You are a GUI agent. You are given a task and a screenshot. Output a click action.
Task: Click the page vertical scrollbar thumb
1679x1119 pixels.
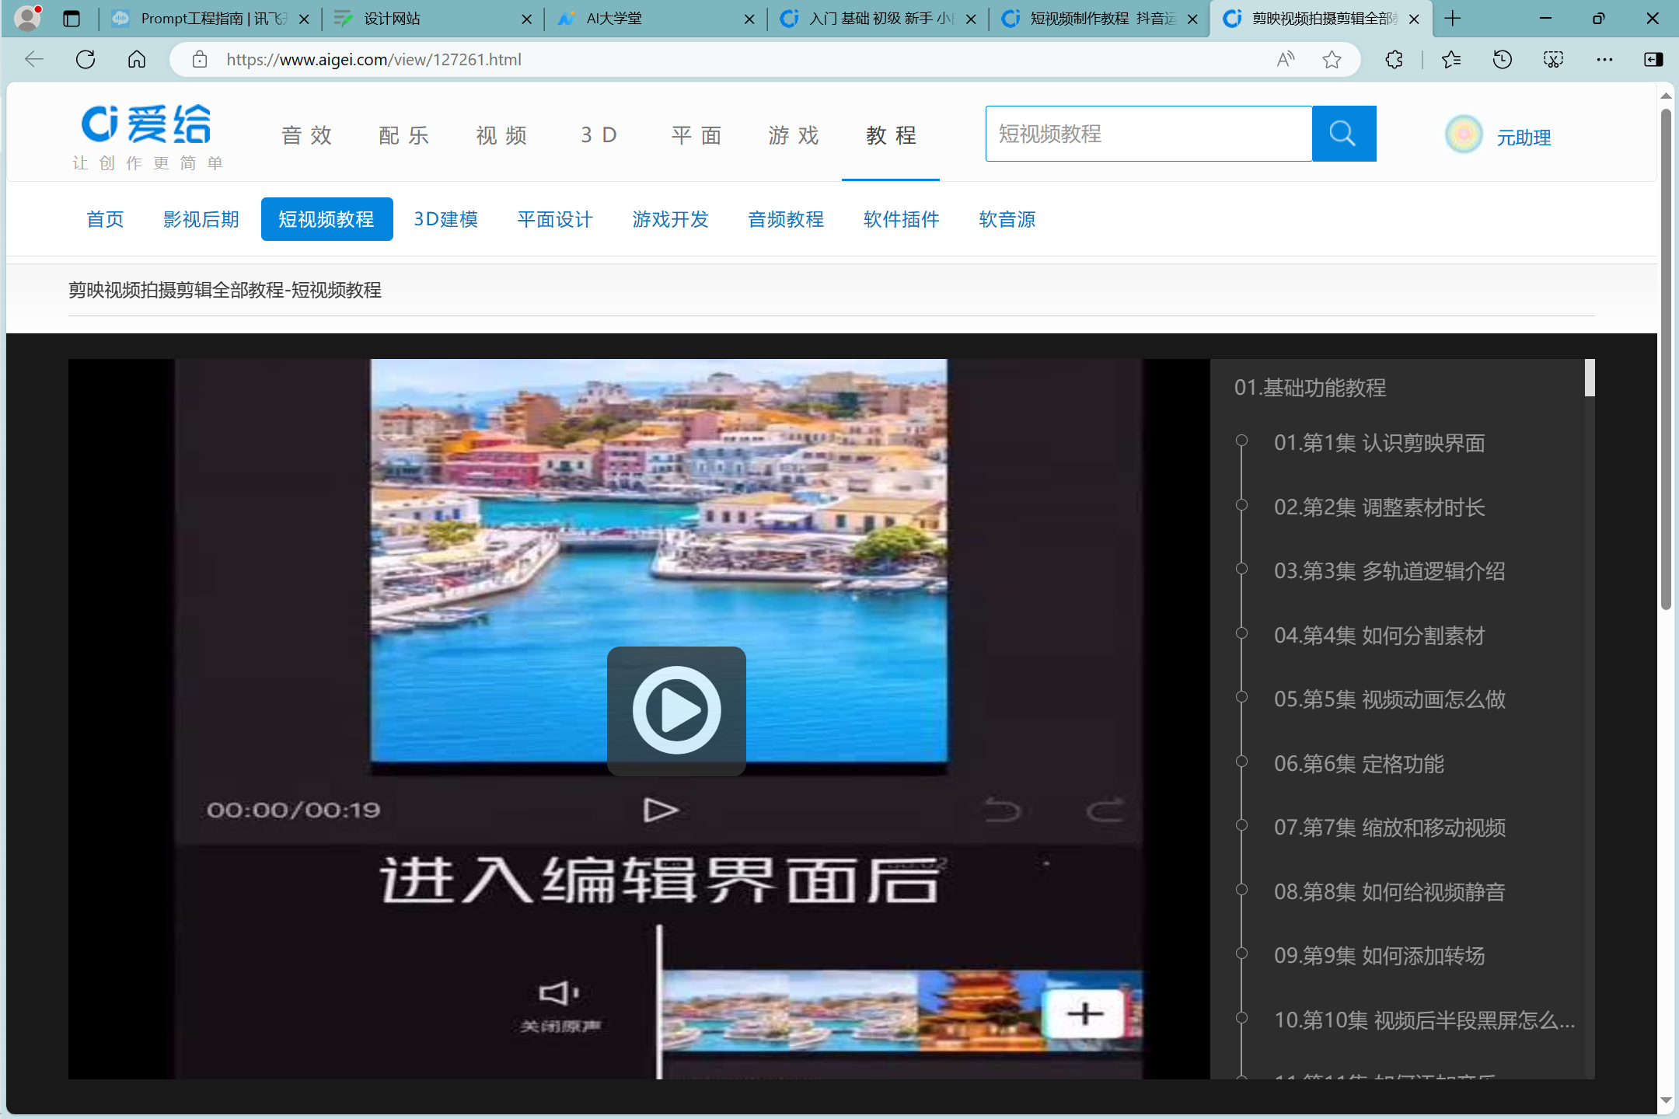(x=1666, y=359)
